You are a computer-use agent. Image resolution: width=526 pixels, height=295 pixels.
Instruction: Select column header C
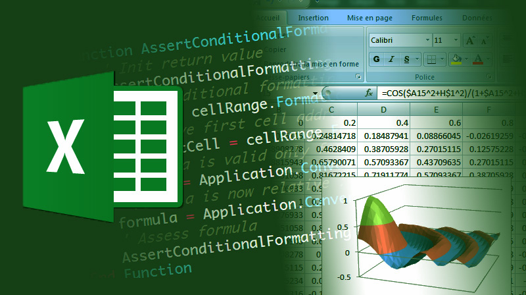331,109
